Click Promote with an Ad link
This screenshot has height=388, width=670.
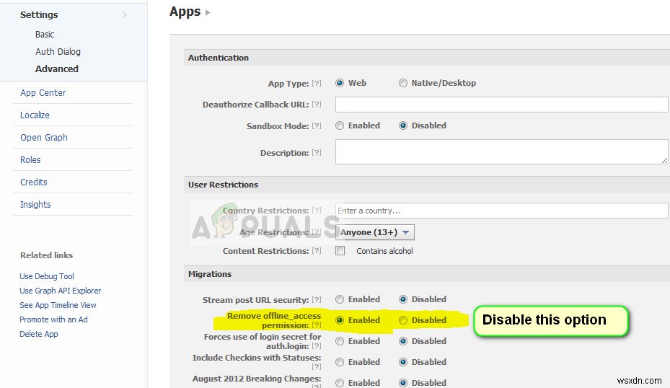pyautogui.click(x=53, y=319)
